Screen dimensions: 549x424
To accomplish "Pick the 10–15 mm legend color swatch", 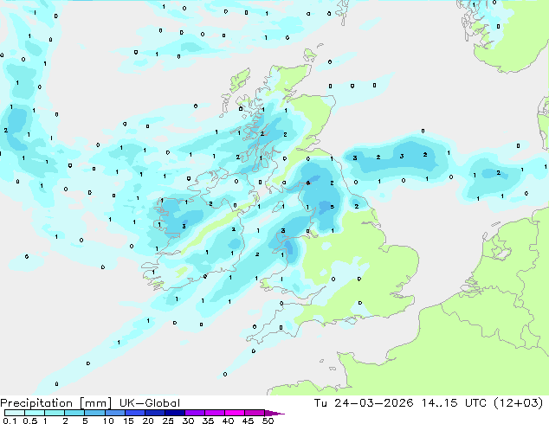I will point(114,413).
